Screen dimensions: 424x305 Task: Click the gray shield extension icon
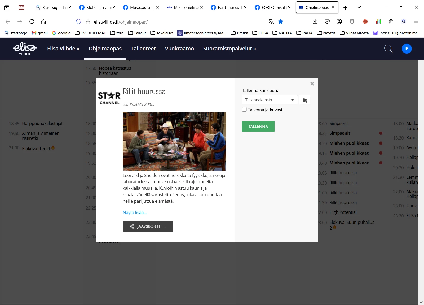point(352,21)
